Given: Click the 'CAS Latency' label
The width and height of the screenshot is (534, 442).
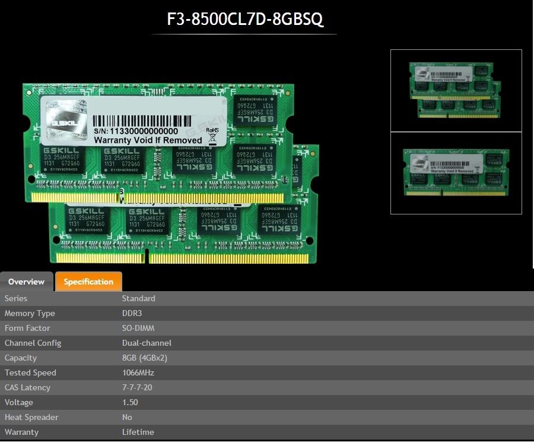Looking at the screenshot, I should click(27, 388).
